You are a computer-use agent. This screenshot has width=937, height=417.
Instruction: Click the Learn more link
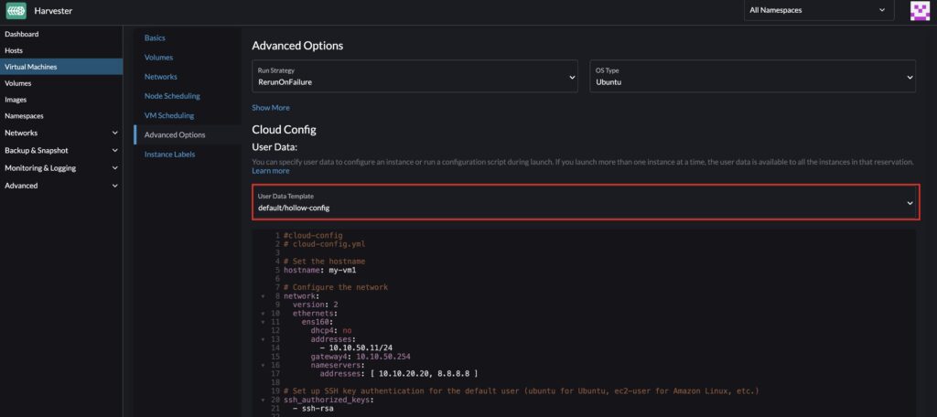point(270,171)
